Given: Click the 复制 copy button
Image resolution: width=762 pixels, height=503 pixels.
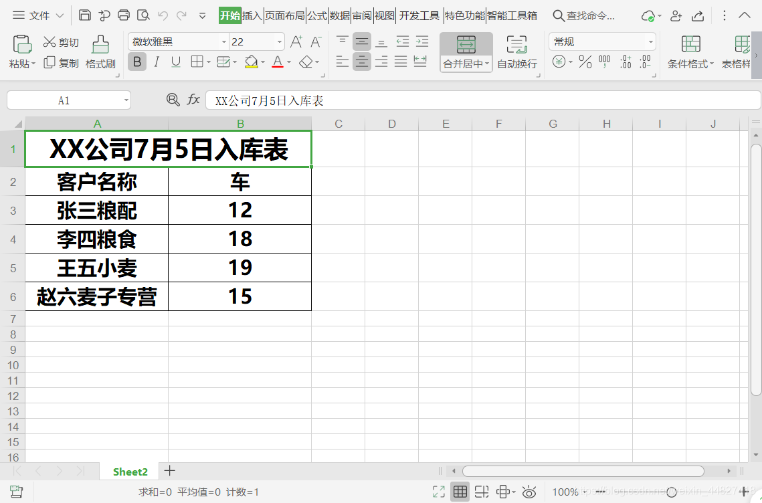Looking at the screenshot, I should click(x=60, y=62).
